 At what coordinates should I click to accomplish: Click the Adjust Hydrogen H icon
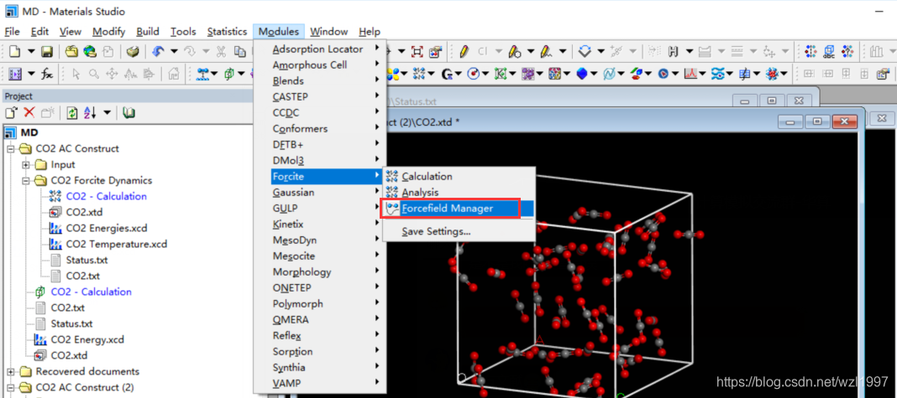tap(674, 51)
